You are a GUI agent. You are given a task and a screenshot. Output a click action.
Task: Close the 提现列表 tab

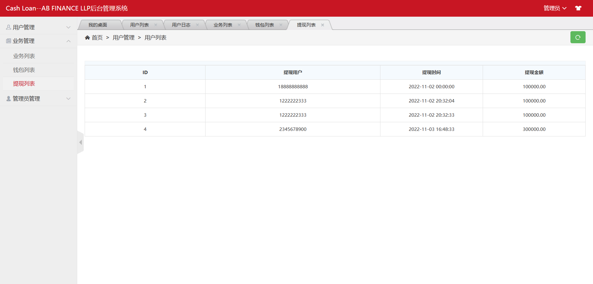tap(323, 25)
